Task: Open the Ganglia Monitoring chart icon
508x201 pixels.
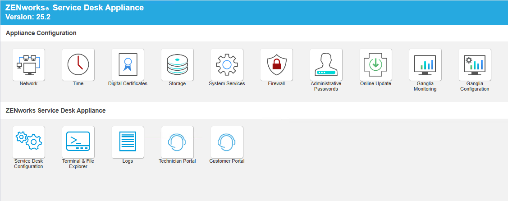Action: click(425, 64)
